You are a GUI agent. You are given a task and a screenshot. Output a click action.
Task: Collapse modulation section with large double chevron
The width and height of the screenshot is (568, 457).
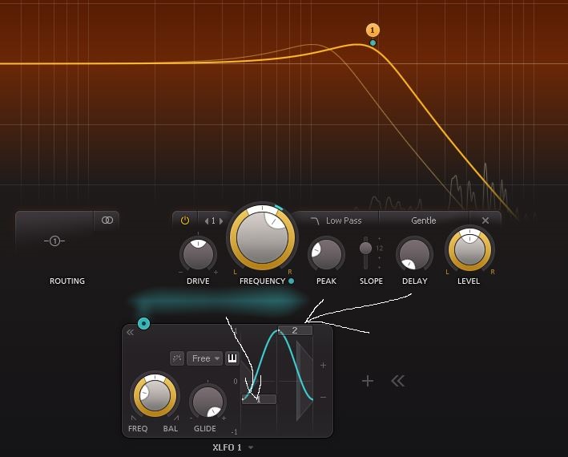(397, 381)
